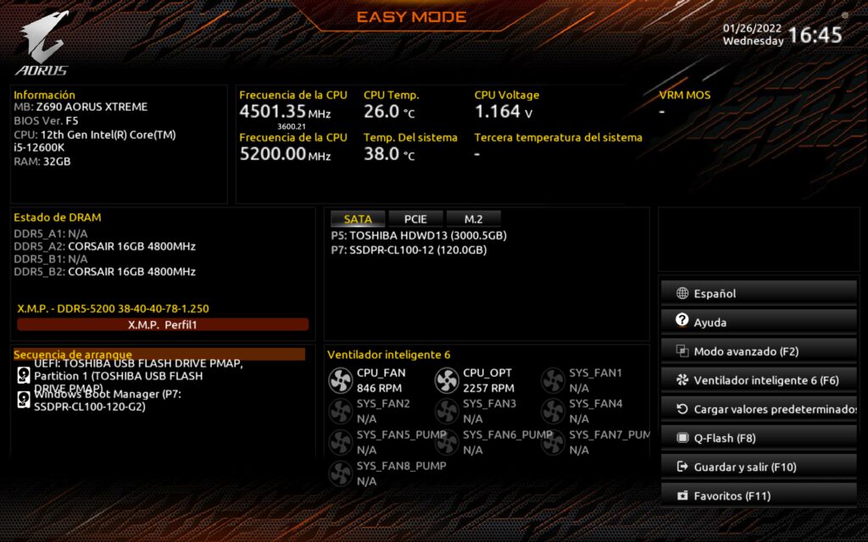Screen dimensions: 868x542
Task: Click the question mark Ayuda icon
Action: pyautogui.click(x=682, y=320)
